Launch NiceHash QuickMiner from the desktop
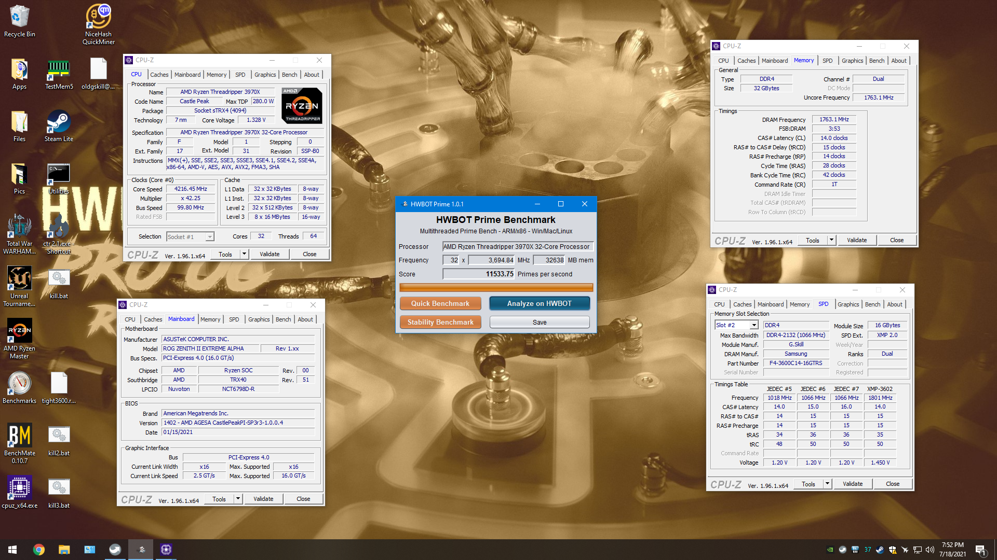The height and width of the screenshot is (560, 997). (x=98, y=24)
